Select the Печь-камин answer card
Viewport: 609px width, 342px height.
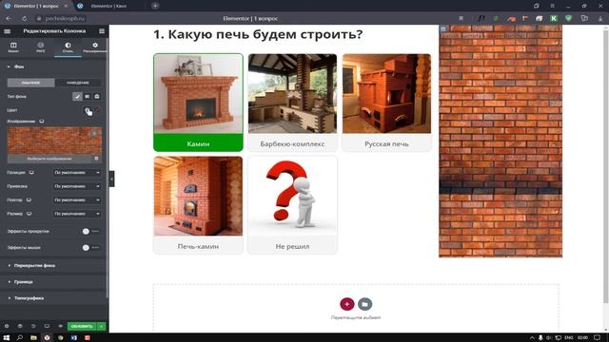tap(198, 205)
